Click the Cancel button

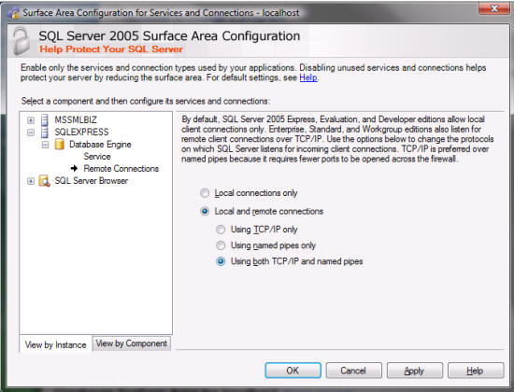(x=353, y=371)
